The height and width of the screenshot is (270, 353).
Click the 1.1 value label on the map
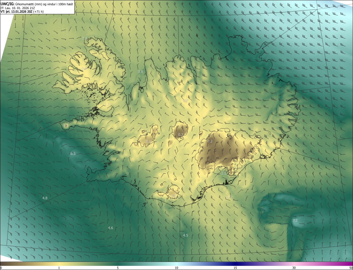107,104
